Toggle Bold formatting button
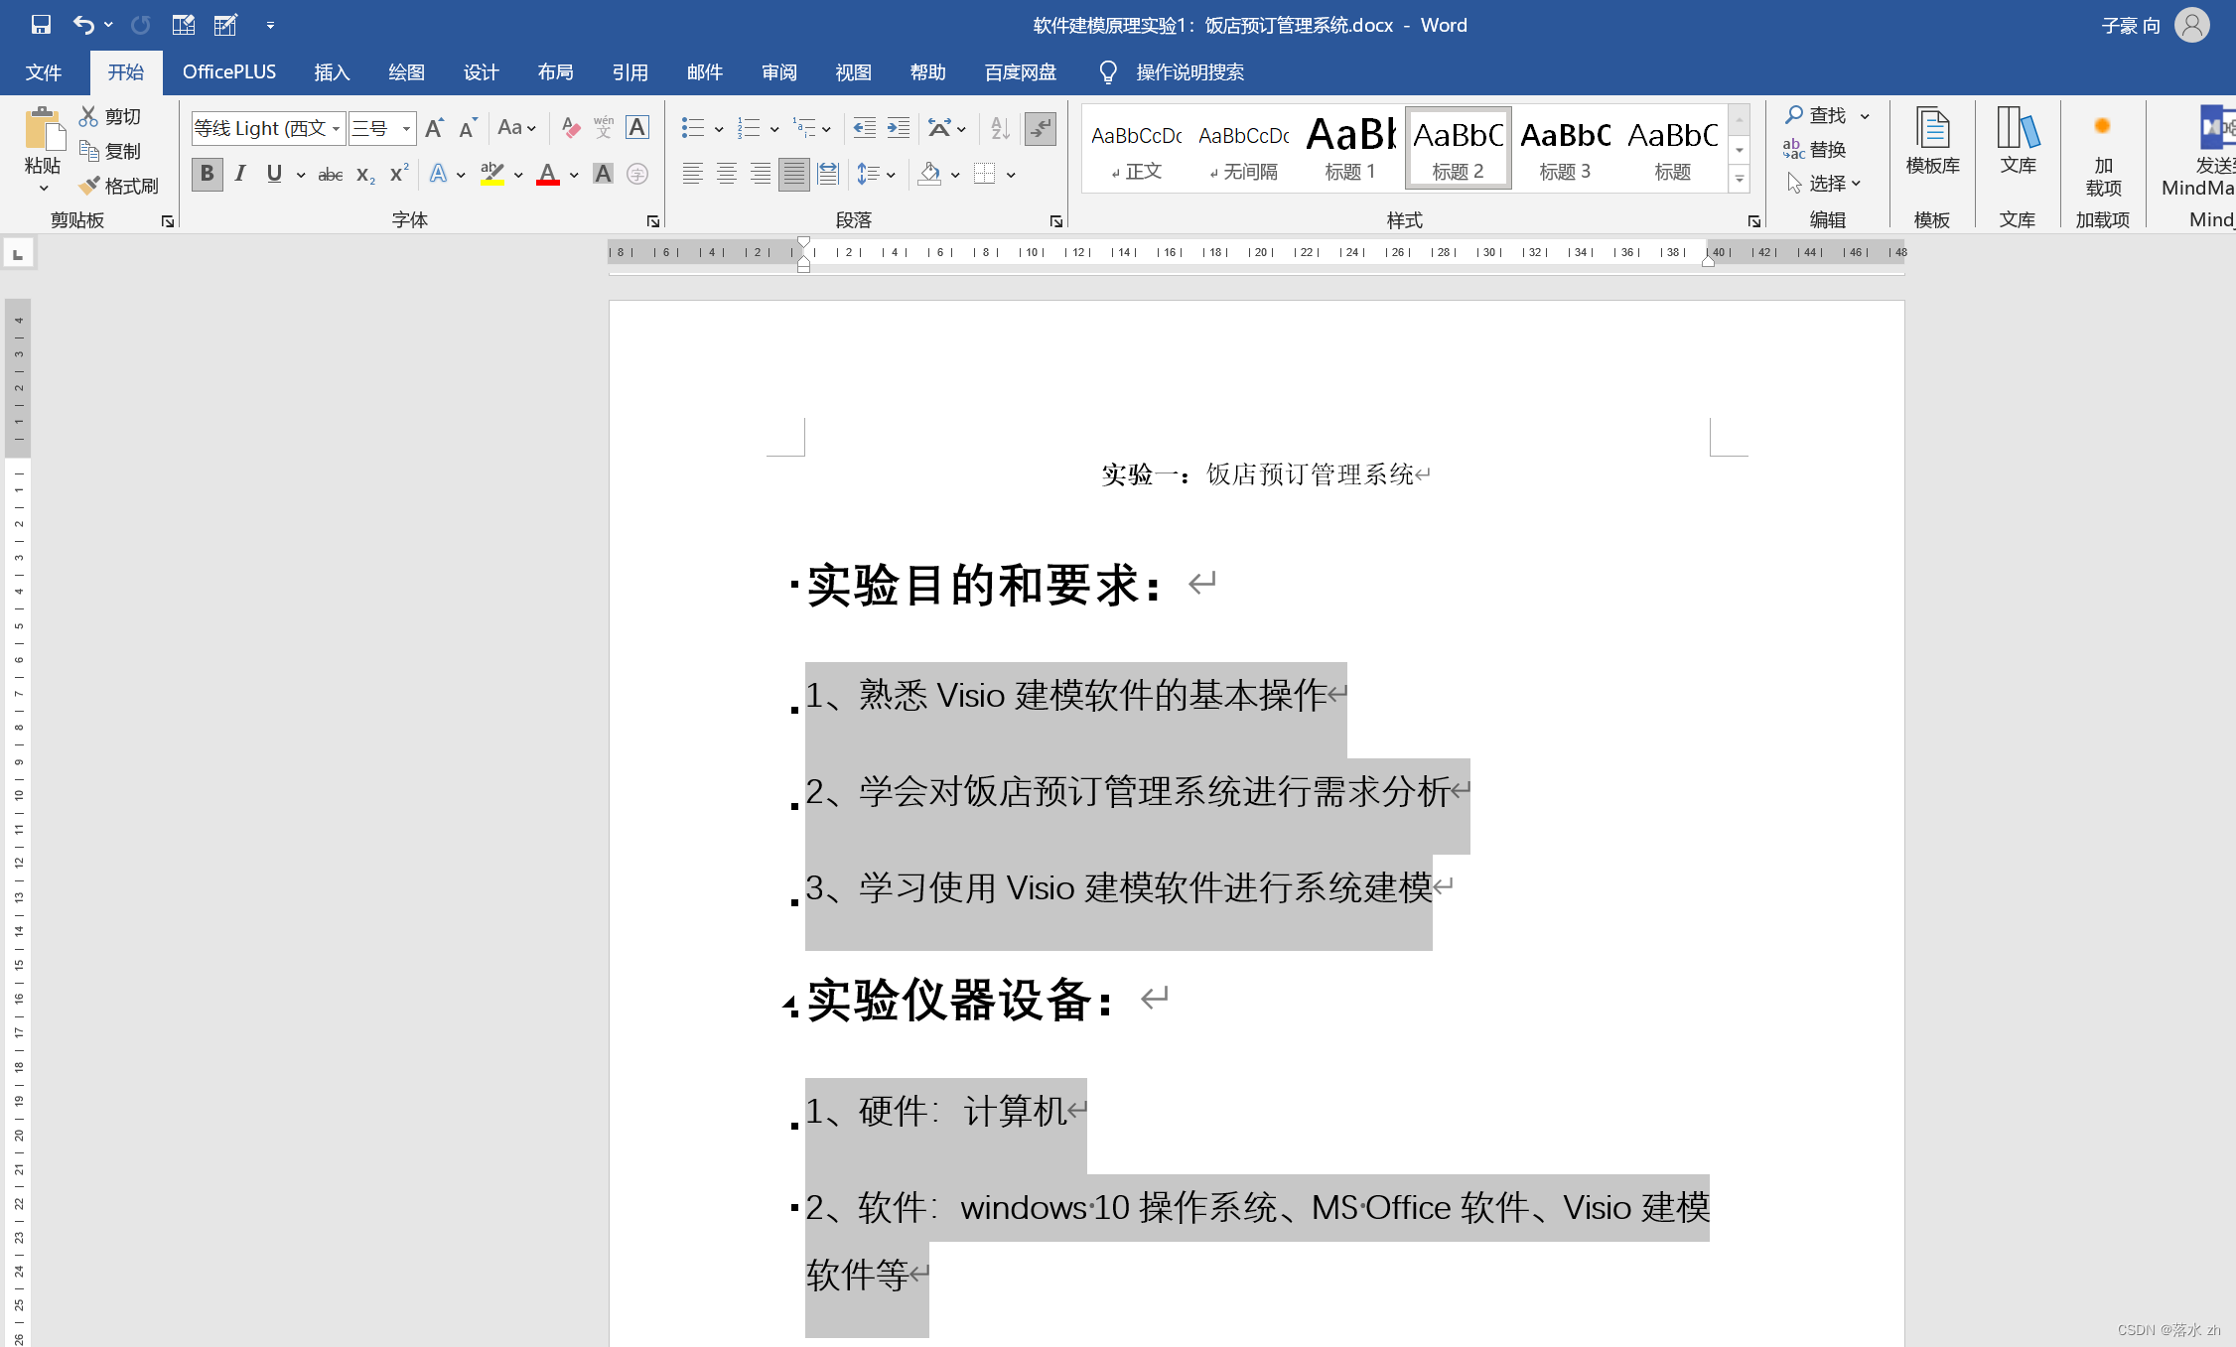The width and height of the screenshot is (2236, 1347). click(x=207, y=175)
